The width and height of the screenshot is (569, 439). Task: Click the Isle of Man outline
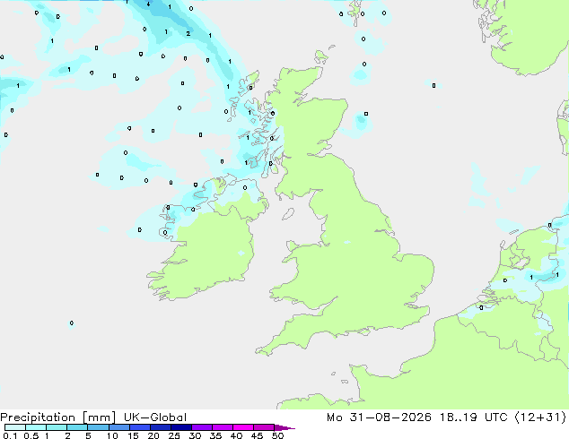pyautogui.click(x=288, y=214)
